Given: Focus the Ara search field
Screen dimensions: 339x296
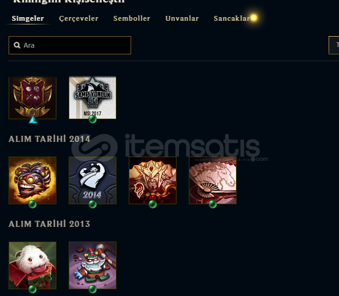Looking at the screenshot, I should [70, 45].
